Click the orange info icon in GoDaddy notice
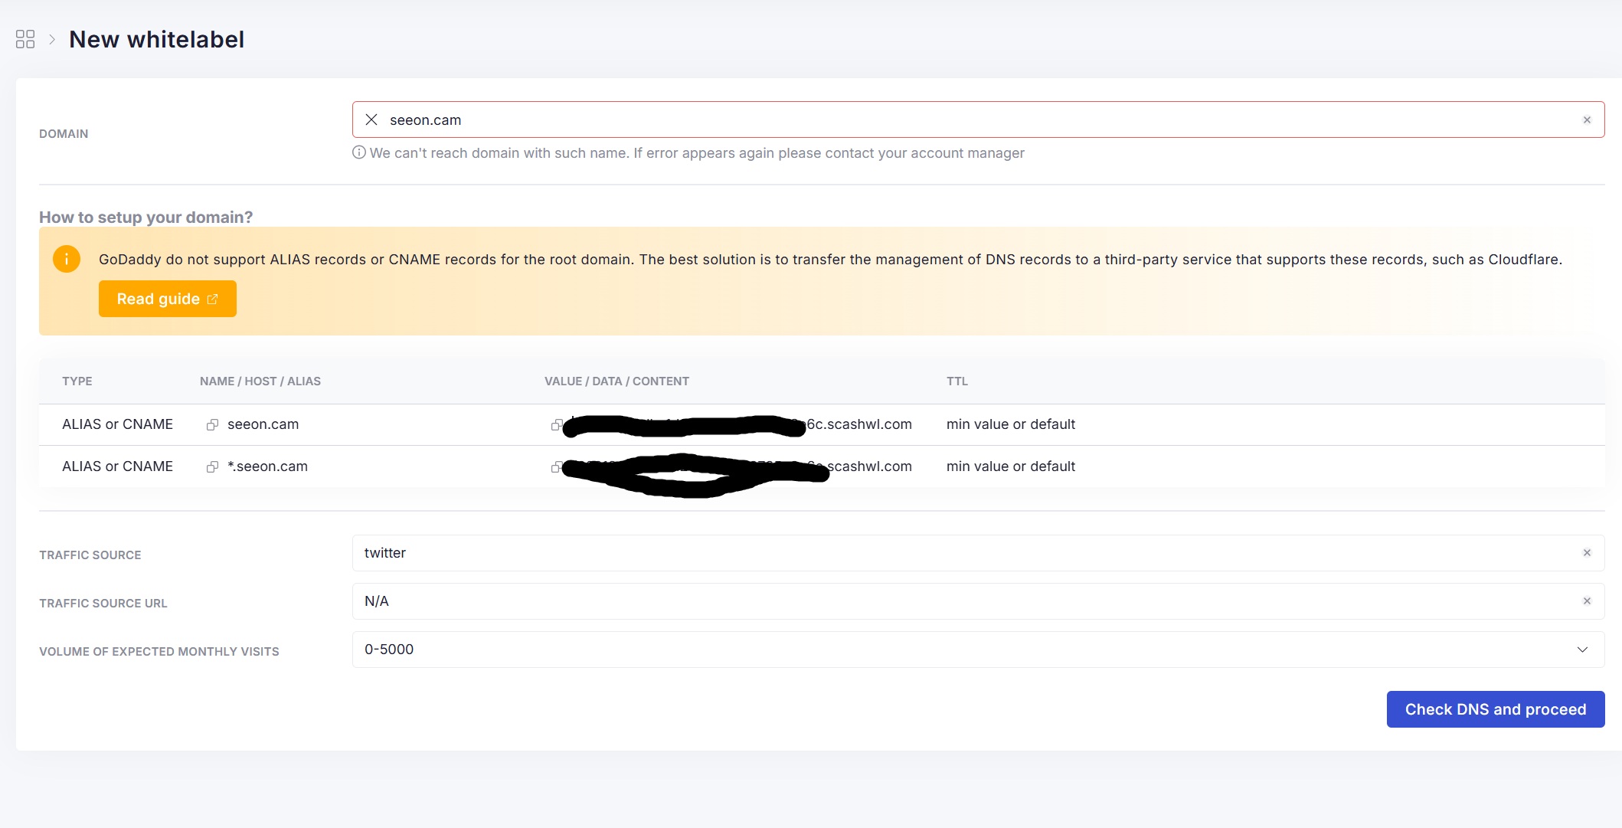This screenshot has height=828, width=1622. coord(67,259)
